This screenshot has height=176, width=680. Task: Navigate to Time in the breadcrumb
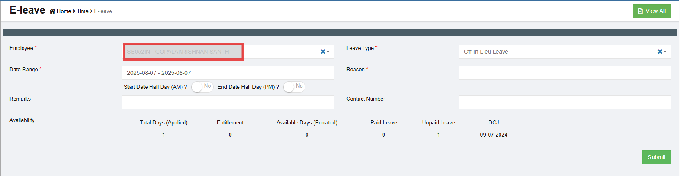tap(82, 11)
